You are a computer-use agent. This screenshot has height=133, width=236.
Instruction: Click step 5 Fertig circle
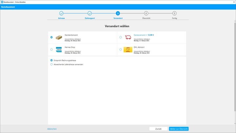tap(174, 13)
